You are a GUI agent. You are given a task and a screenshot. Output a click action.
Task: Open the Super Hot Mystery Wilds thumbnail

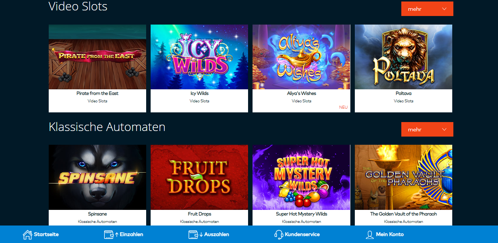(x=301, y=177)
